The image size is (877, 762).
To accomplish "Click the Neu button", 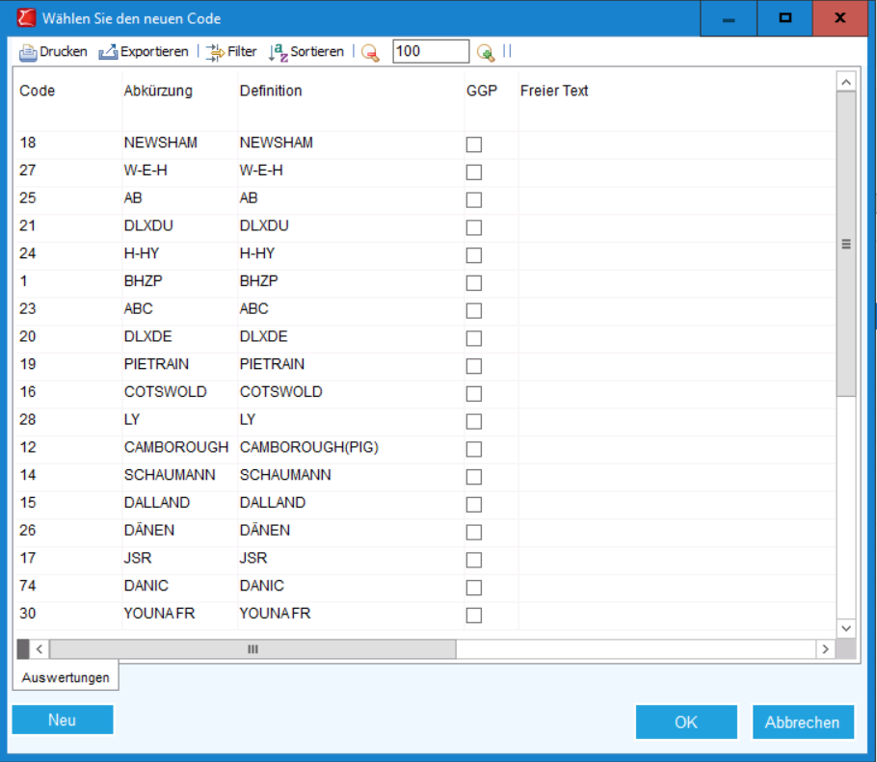I will click(63, 720).
